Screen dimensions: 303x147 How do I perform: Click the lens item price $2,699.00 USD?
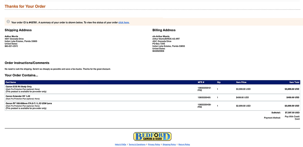(x=243, y=106)
